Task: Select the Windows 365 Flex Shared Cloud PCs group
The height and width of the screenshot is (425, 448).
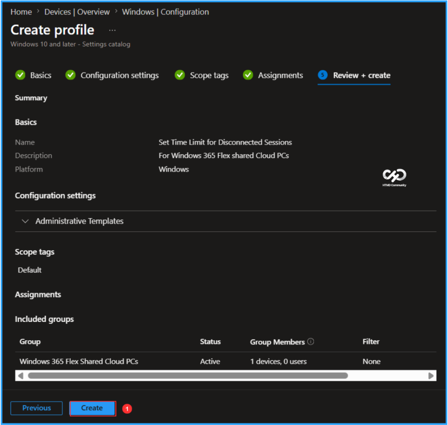Action: (x=79, y=362)
